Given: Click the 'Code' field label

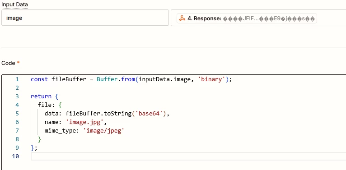Looking at the screenshot, I should [x=9, y=63].
